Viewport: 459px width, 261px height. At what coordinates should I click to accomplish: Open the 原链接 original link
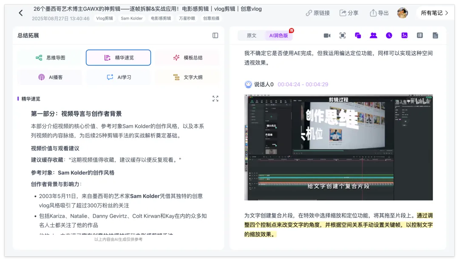pos(318,13)
